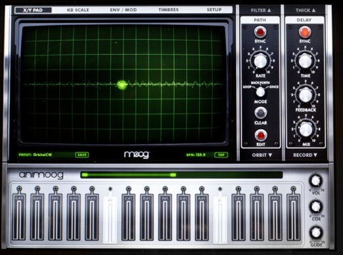Switch to RECORD module below DELAY
Viewport: 343px width, 255px height.
pos(305,155)
